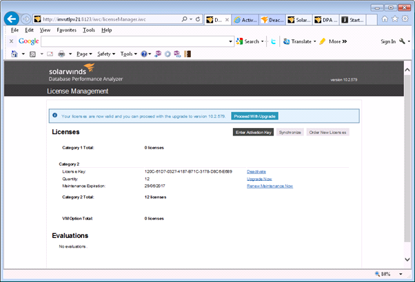Click Sign In on the Google toolbar
415x282 pixels.
click(x=388, y=41)
